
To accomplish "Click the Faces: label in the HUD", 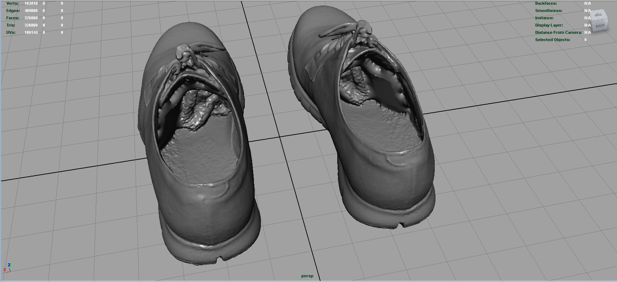I will (x=13, y=18).
